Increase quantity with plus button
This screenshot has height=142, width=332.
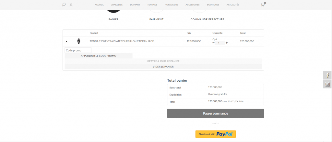pyautogui.click(x=227, y=43)
